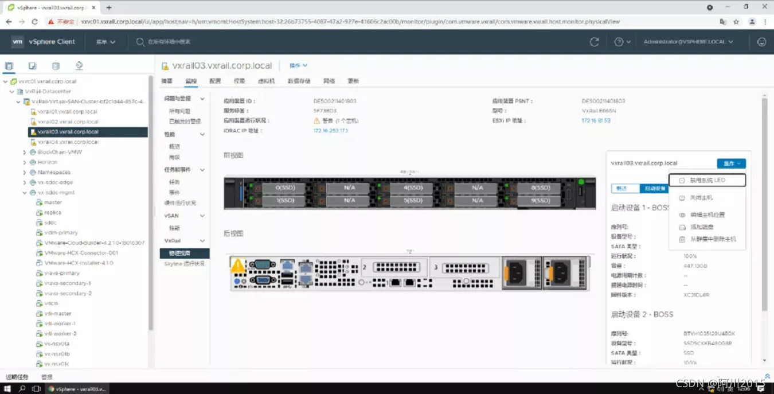This screenshot has width=774, height=394.
Task: Choose 禁用系统 LED from the actions menu
Action: (707, 180)
